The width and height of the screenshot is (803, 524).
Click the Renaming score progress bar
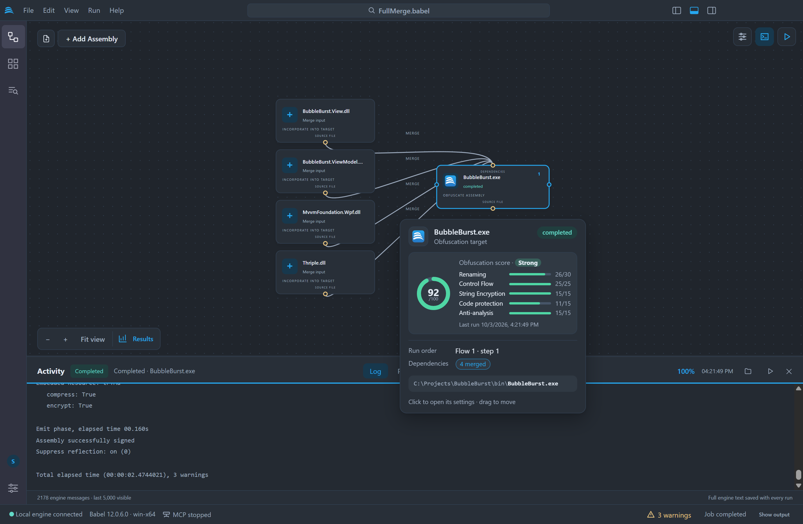click(x=530, y=274)
